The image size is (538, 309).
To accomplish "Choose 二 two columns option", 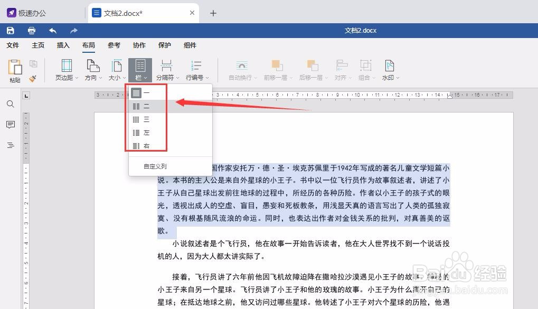I will coord(171,107).
